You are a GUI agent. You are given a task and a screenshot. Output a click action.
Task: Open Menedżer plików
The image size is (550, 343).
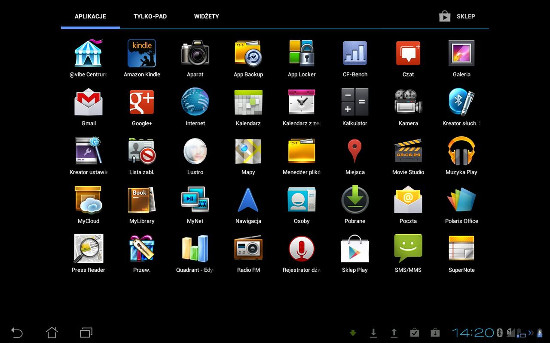pyautogui.click(x=302, y=151)
